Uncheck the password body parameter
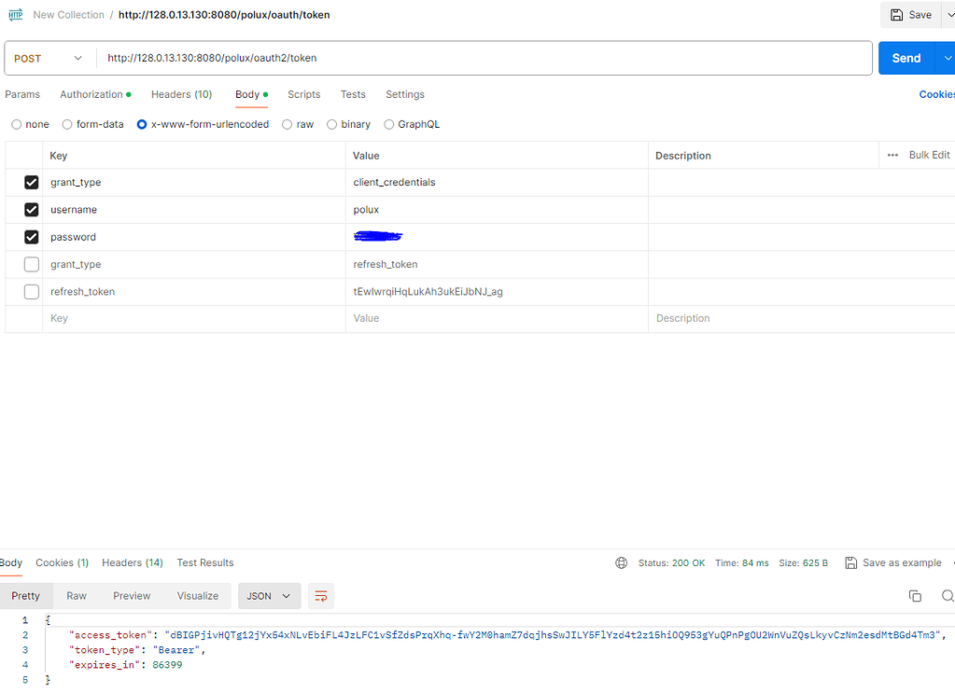This screenshot has width=955, height=693. pyautogui.click(x=31, y=236)
